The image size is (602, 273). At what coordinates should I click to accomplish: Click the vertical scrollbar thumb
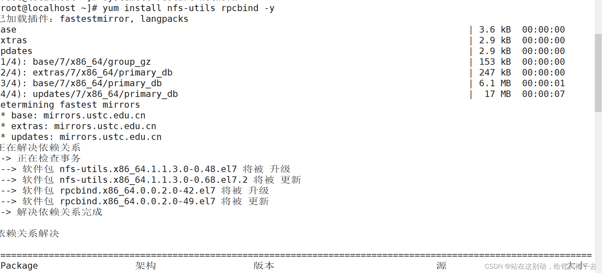pos(598,73)
